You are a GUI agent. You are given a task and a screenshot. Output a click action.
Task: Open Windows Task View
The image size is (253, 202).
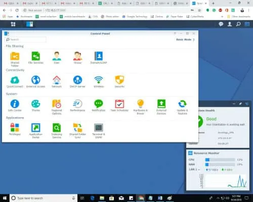coord(82,198)
